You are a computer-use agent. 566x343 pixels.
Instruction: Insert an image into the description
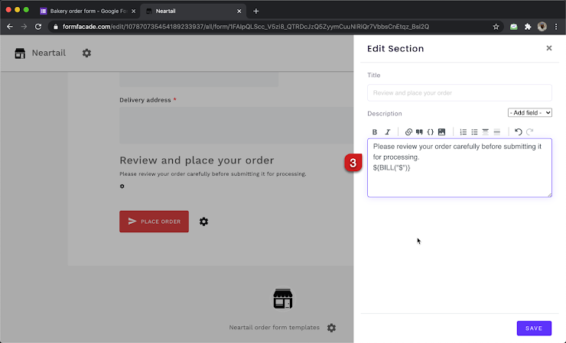point(441,132)
